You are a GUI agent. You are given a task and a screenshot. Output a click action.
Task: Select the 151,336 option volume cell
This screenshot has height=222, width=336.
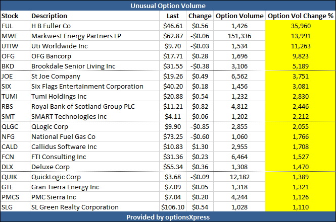click(239, 36)
